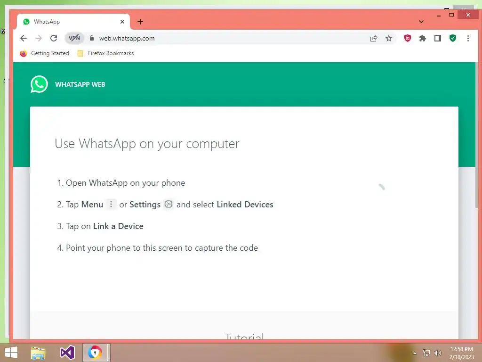Toggle the VPN badge in address bar

[x=74, y=38]
